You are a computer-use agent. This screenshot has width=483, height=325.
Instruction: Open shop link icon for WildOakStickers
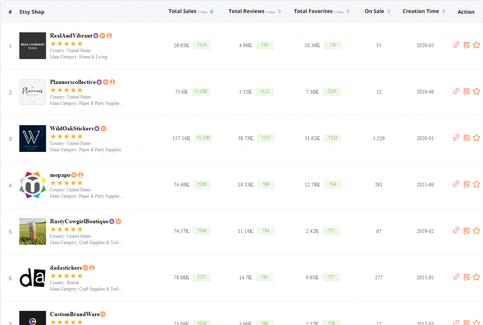coord(456,138)
